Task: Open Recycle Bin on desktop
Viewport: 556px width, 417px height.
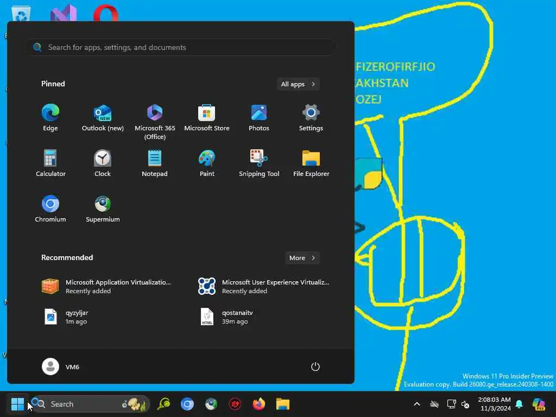Action: [x=21, y=14]
